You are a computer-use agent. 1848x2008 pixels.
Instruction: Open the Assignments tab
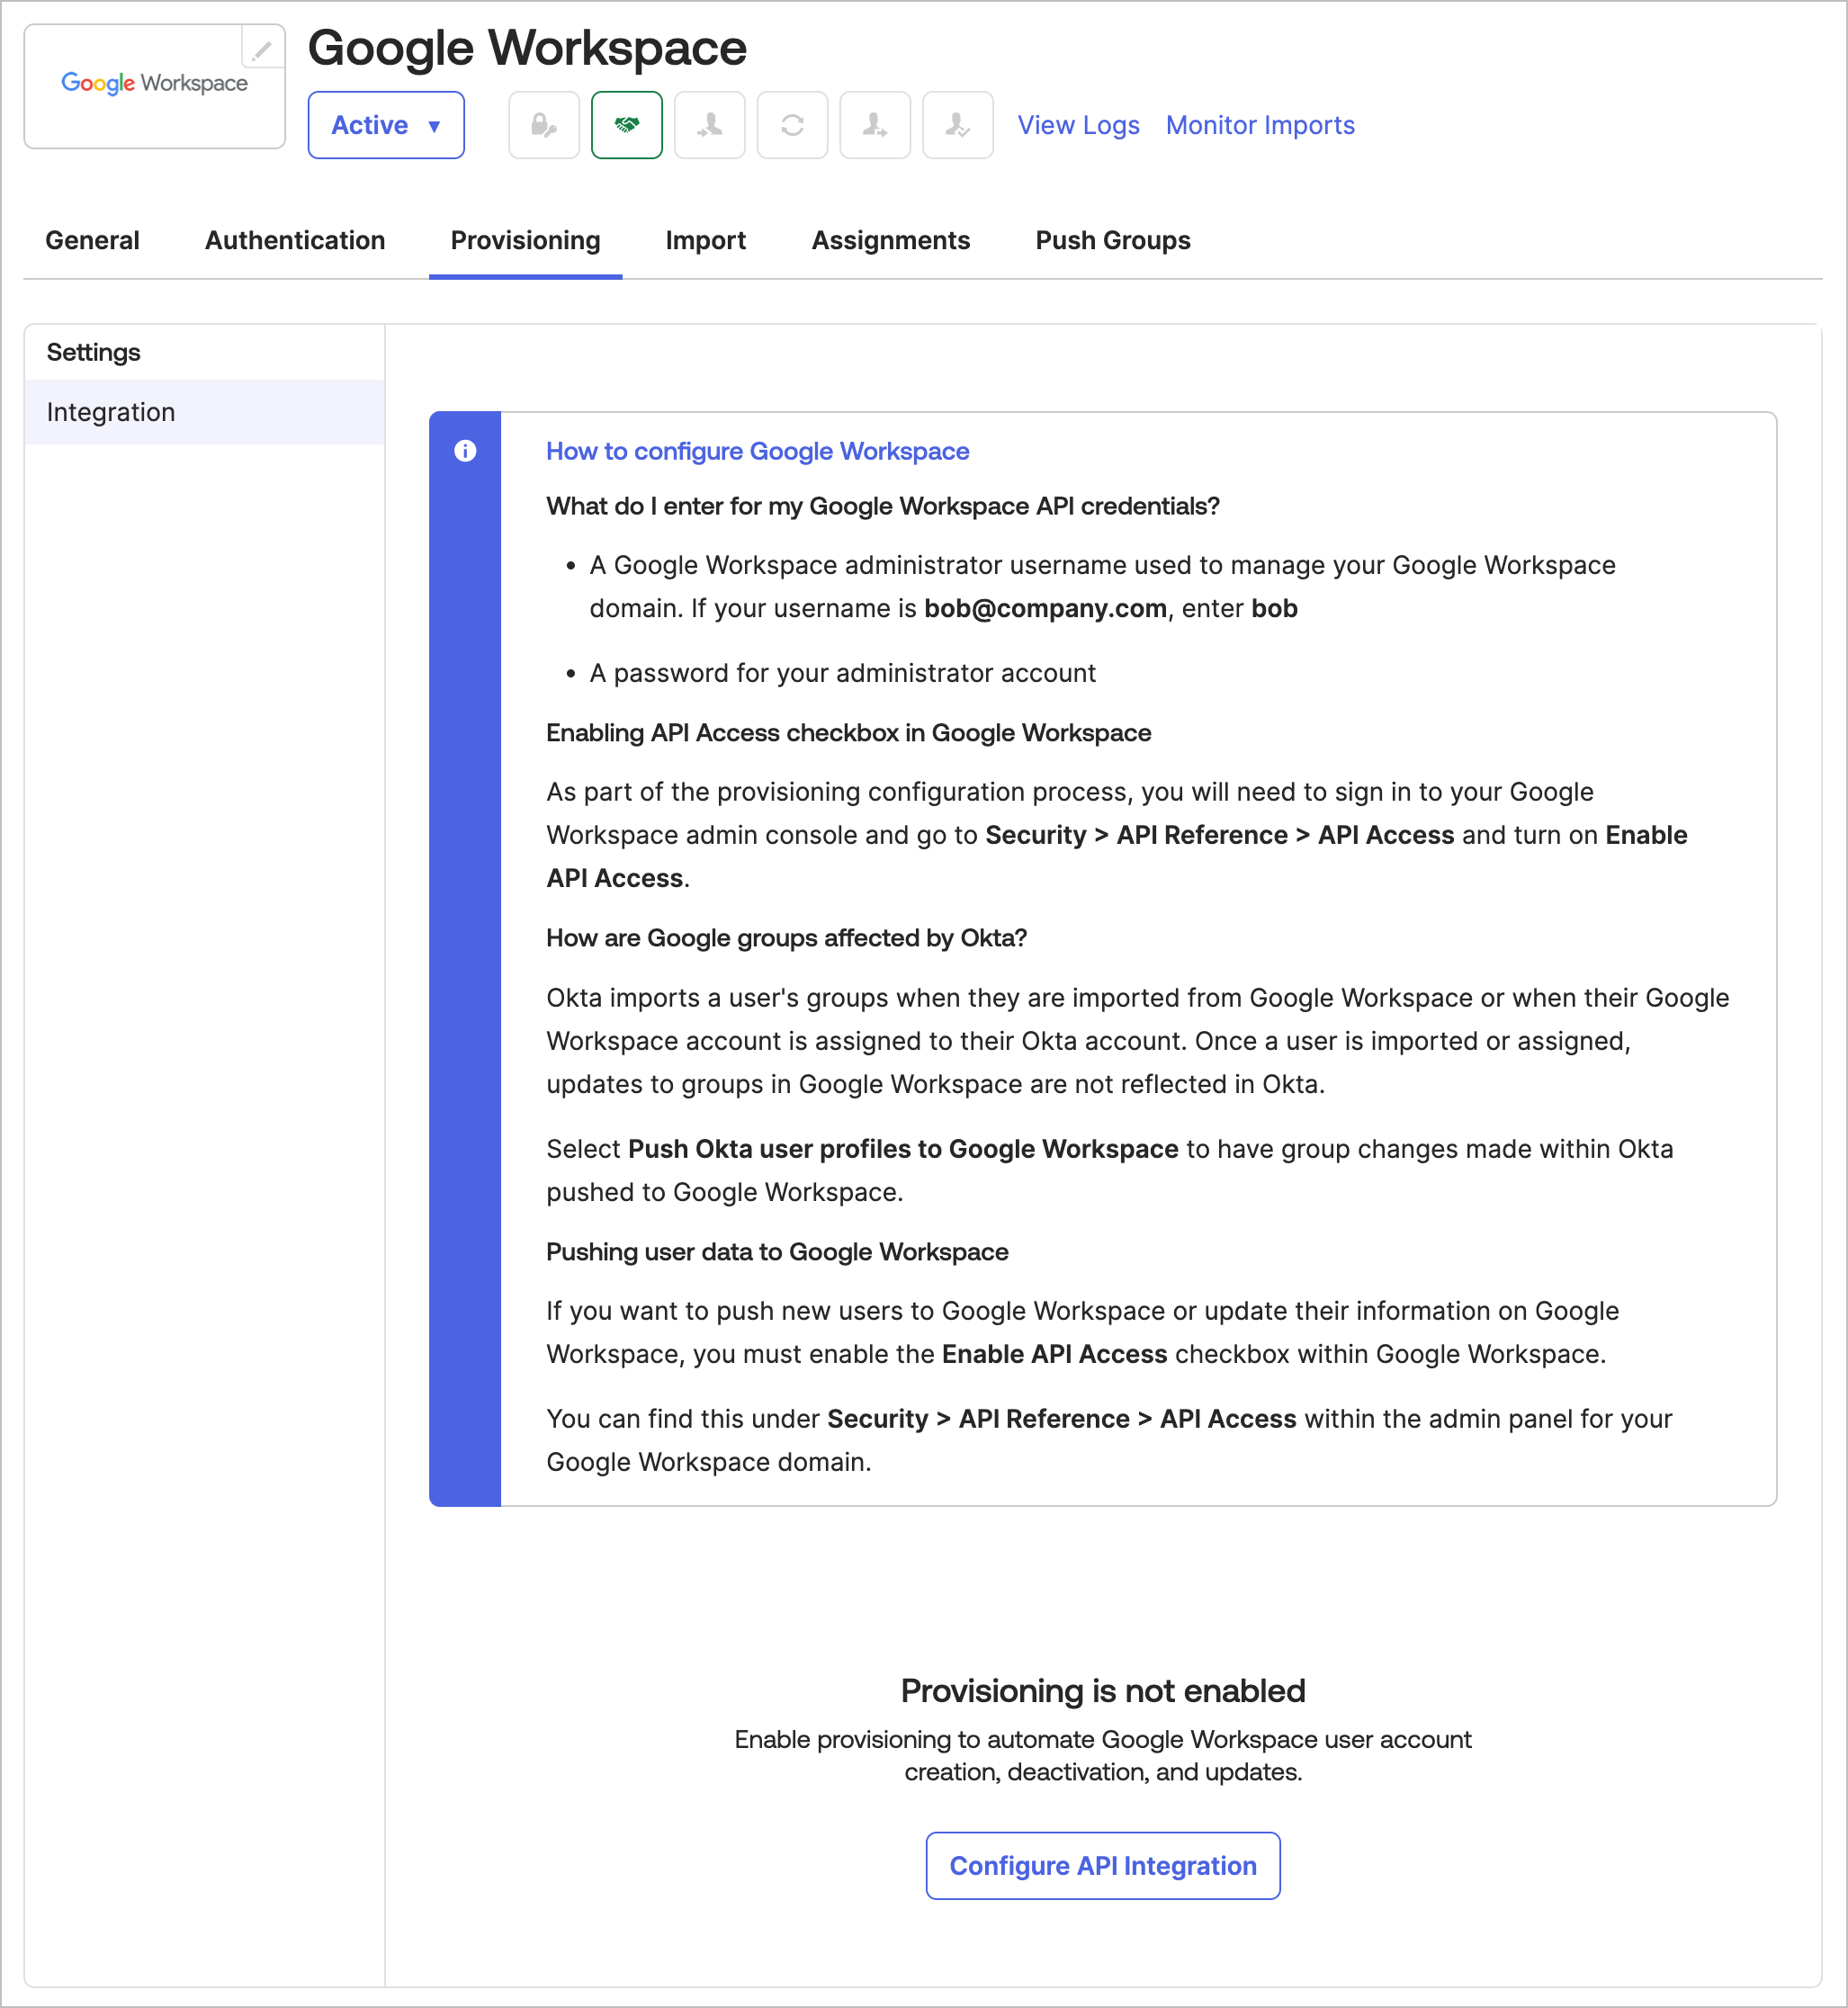pos(890,240)
